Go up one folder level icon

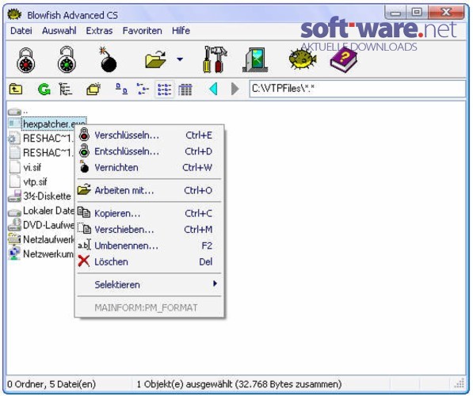[x=16, y=89]
